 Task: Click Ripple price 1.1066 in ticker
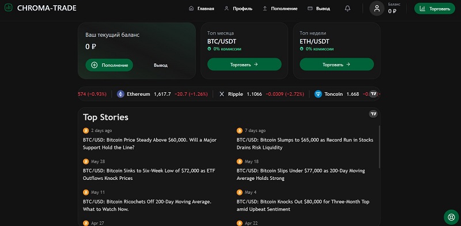[254, 94]
